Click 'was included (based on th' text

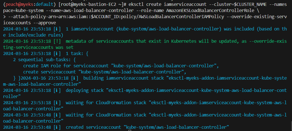255,29
